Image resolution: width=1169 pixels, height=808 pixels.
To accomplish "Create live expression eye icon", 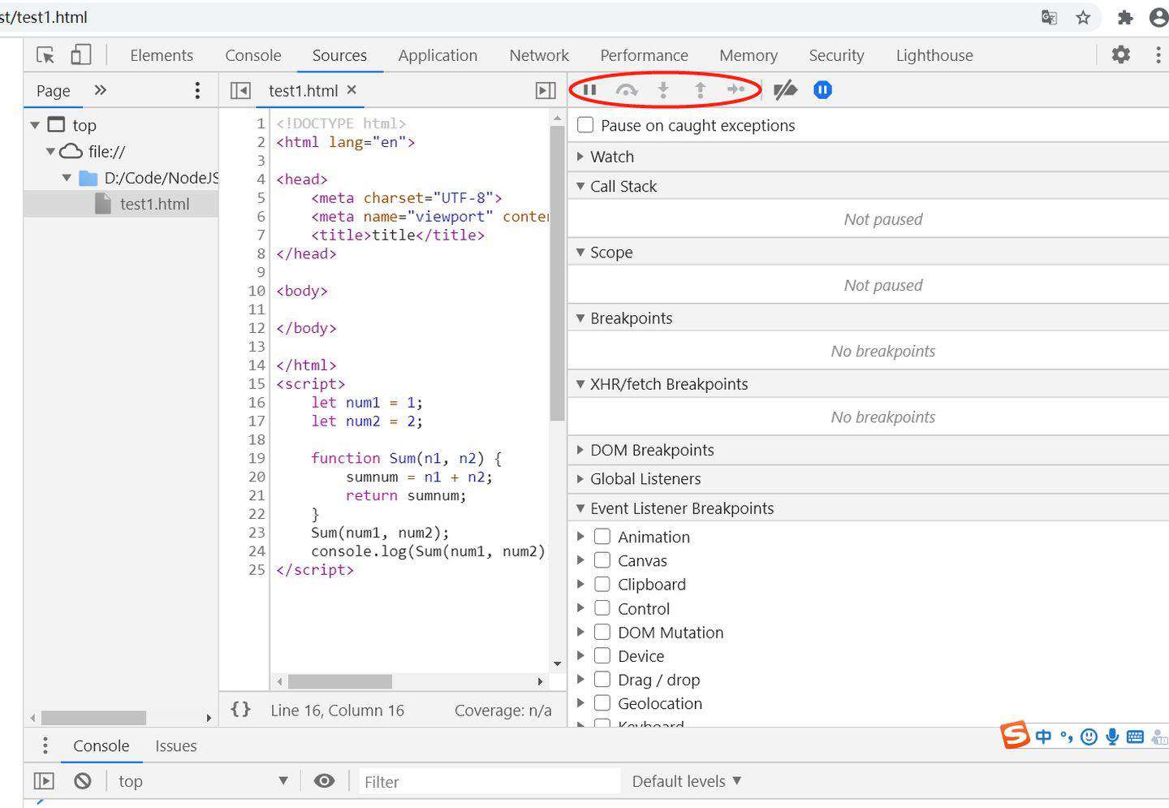I will [324, 781].
